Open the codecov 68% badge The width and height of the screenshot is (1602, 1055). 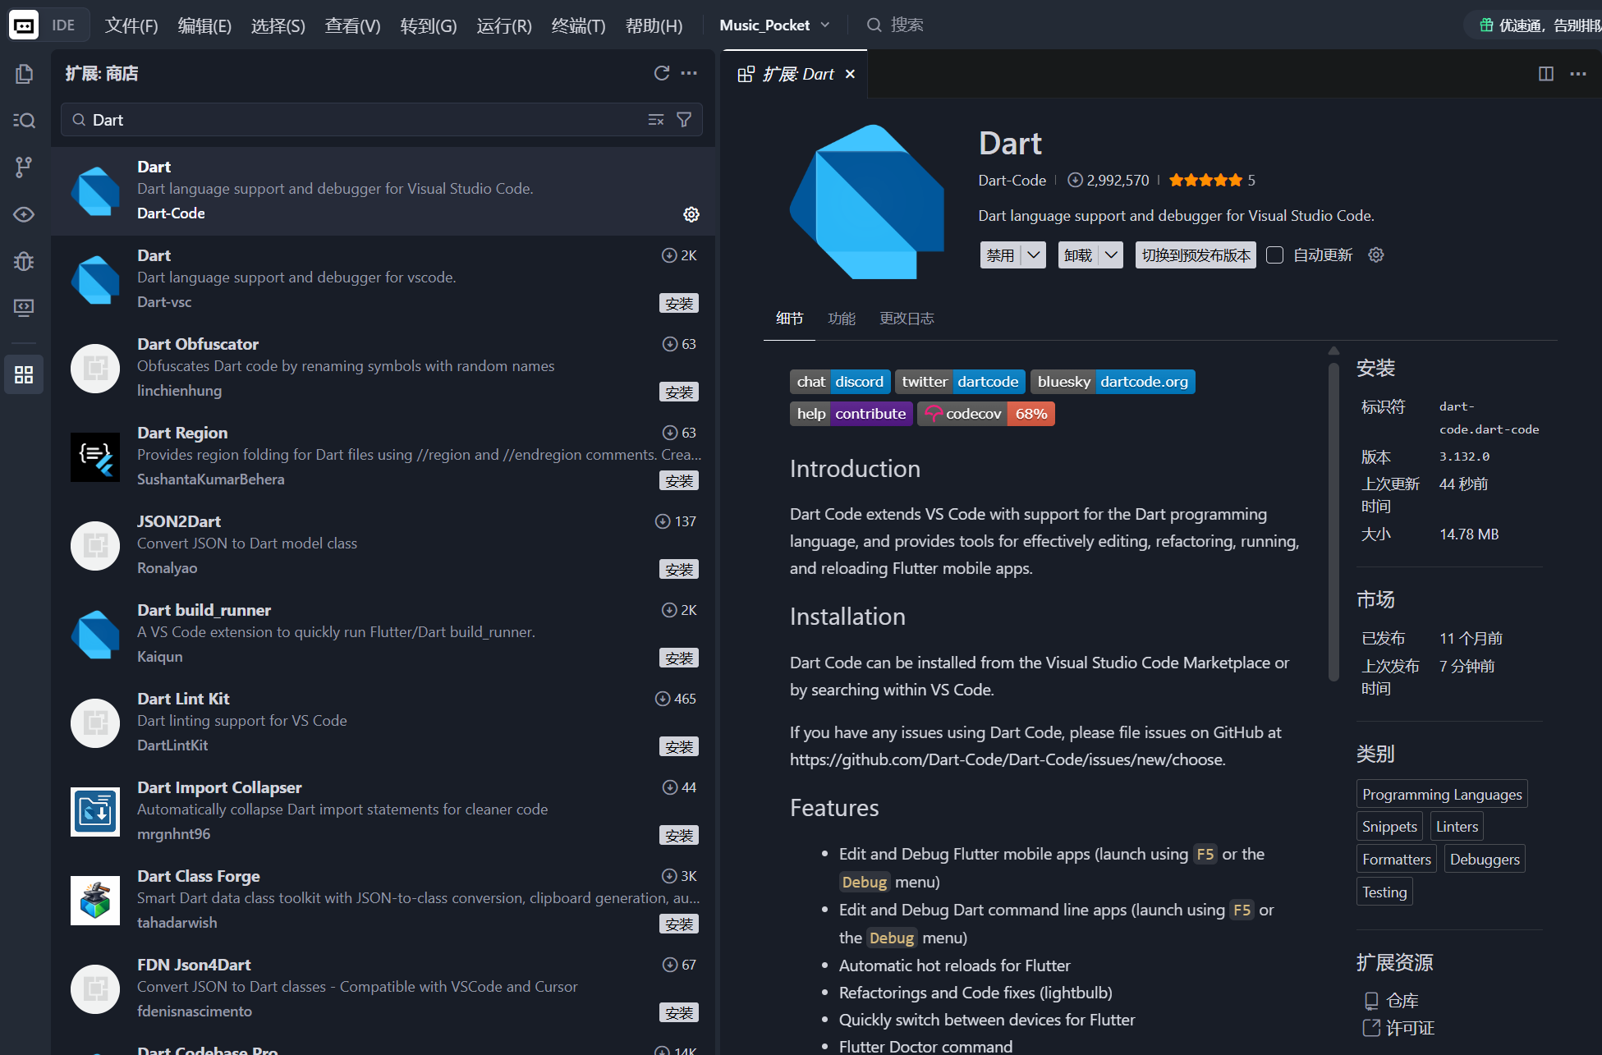tap(986, 414)
